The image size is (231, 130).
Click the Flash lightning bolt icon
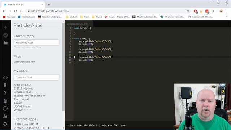tap(5, 27)
